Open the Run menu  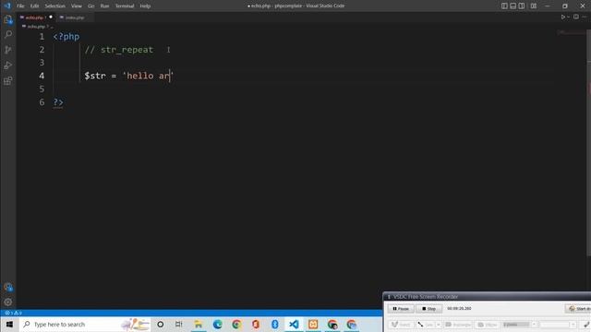(104, 6)
